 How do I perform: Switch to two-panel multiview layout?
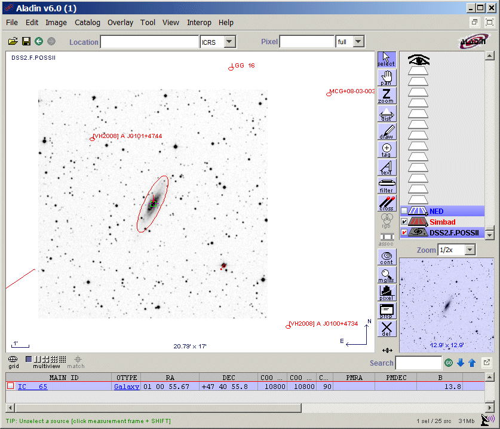(37, 360)
